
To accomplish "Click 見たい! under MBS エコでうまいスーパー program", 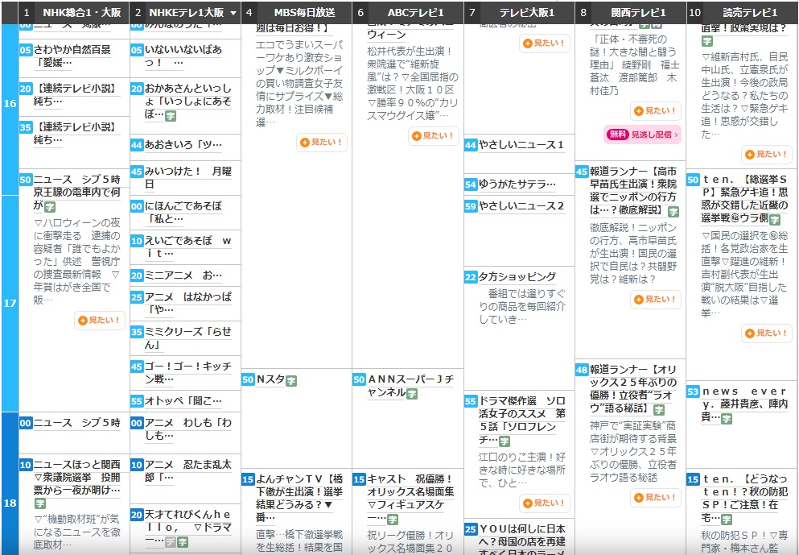I will 322,143.
